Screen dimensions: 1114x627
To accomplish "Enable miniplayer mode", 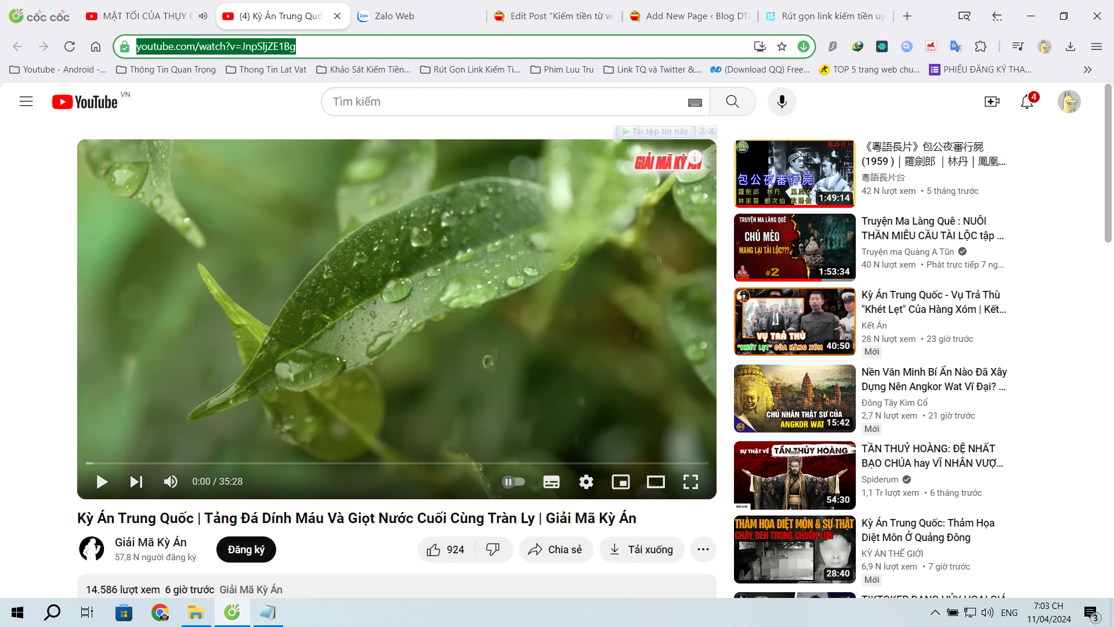I will point(621,482).
